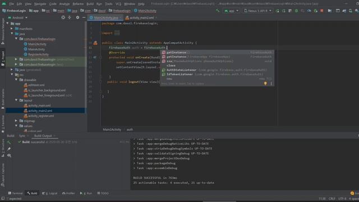Expand the manifests folder
Screen dimensions: 359x202
click(12, 29)
